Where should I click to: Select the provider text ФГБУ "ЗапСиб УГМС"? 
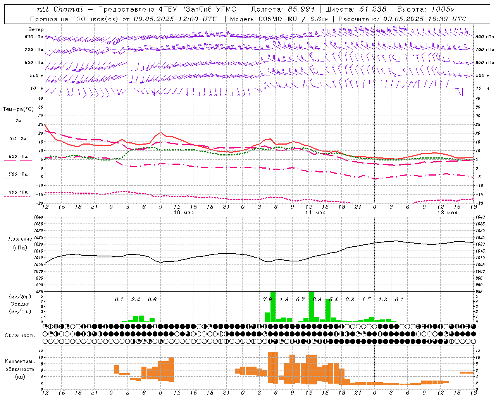click(x=200, y=9)
